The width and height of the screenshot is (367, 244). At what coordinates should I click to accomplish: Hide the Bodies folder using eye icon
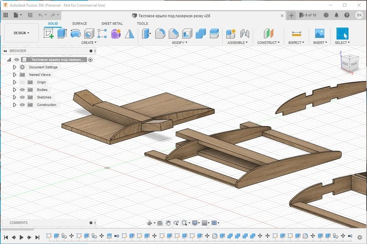(x=23, y=90)
